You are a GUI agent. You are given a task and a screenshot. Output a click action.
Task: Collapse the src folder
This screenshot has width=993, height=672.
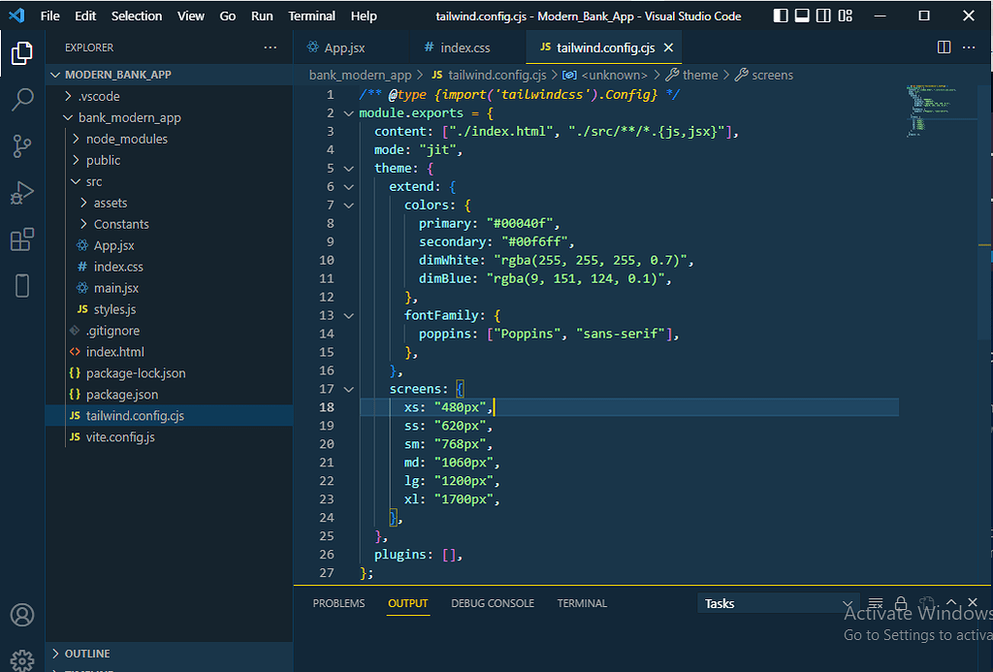[94, 181]
